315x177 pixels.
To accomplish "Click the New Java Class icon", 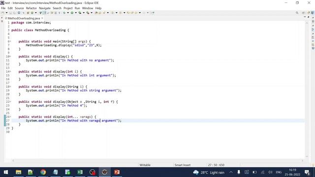I will click(32, 13).
